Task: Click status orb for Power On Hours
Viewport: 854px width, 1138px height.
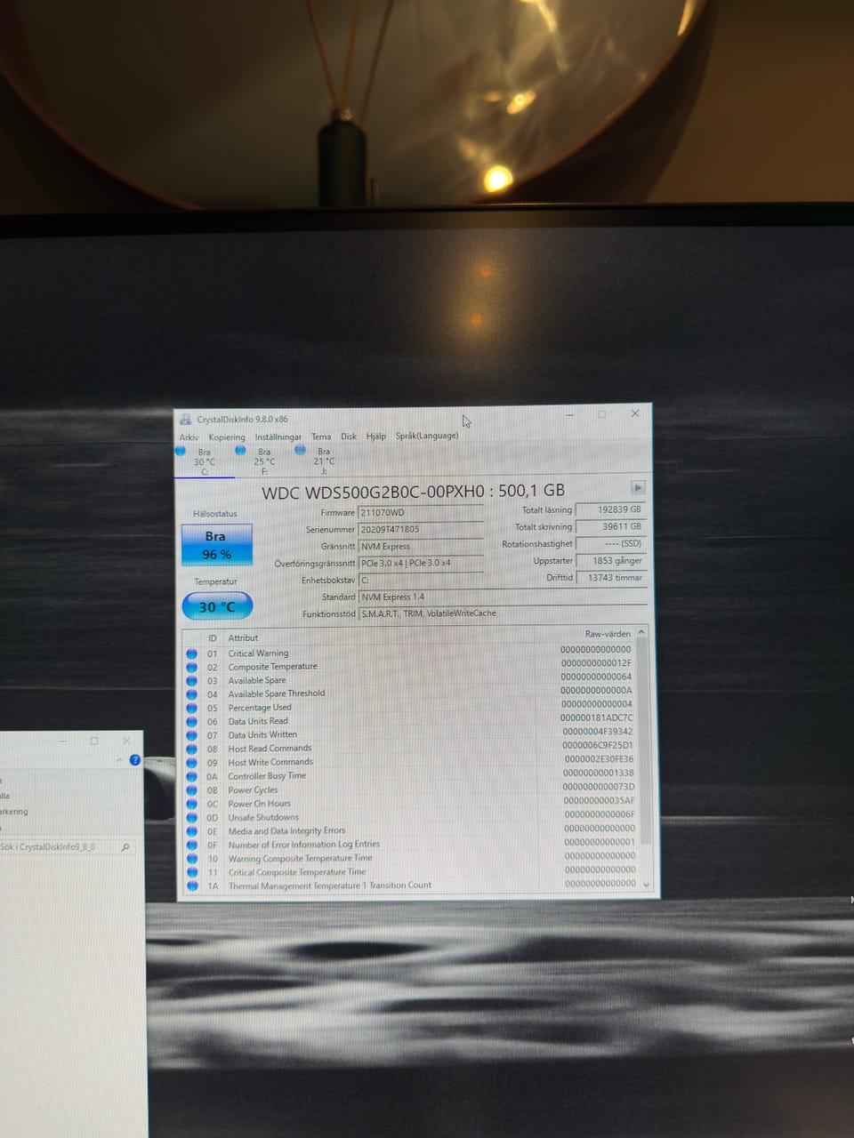Action: pyautogui.click(x=191, y=804)
